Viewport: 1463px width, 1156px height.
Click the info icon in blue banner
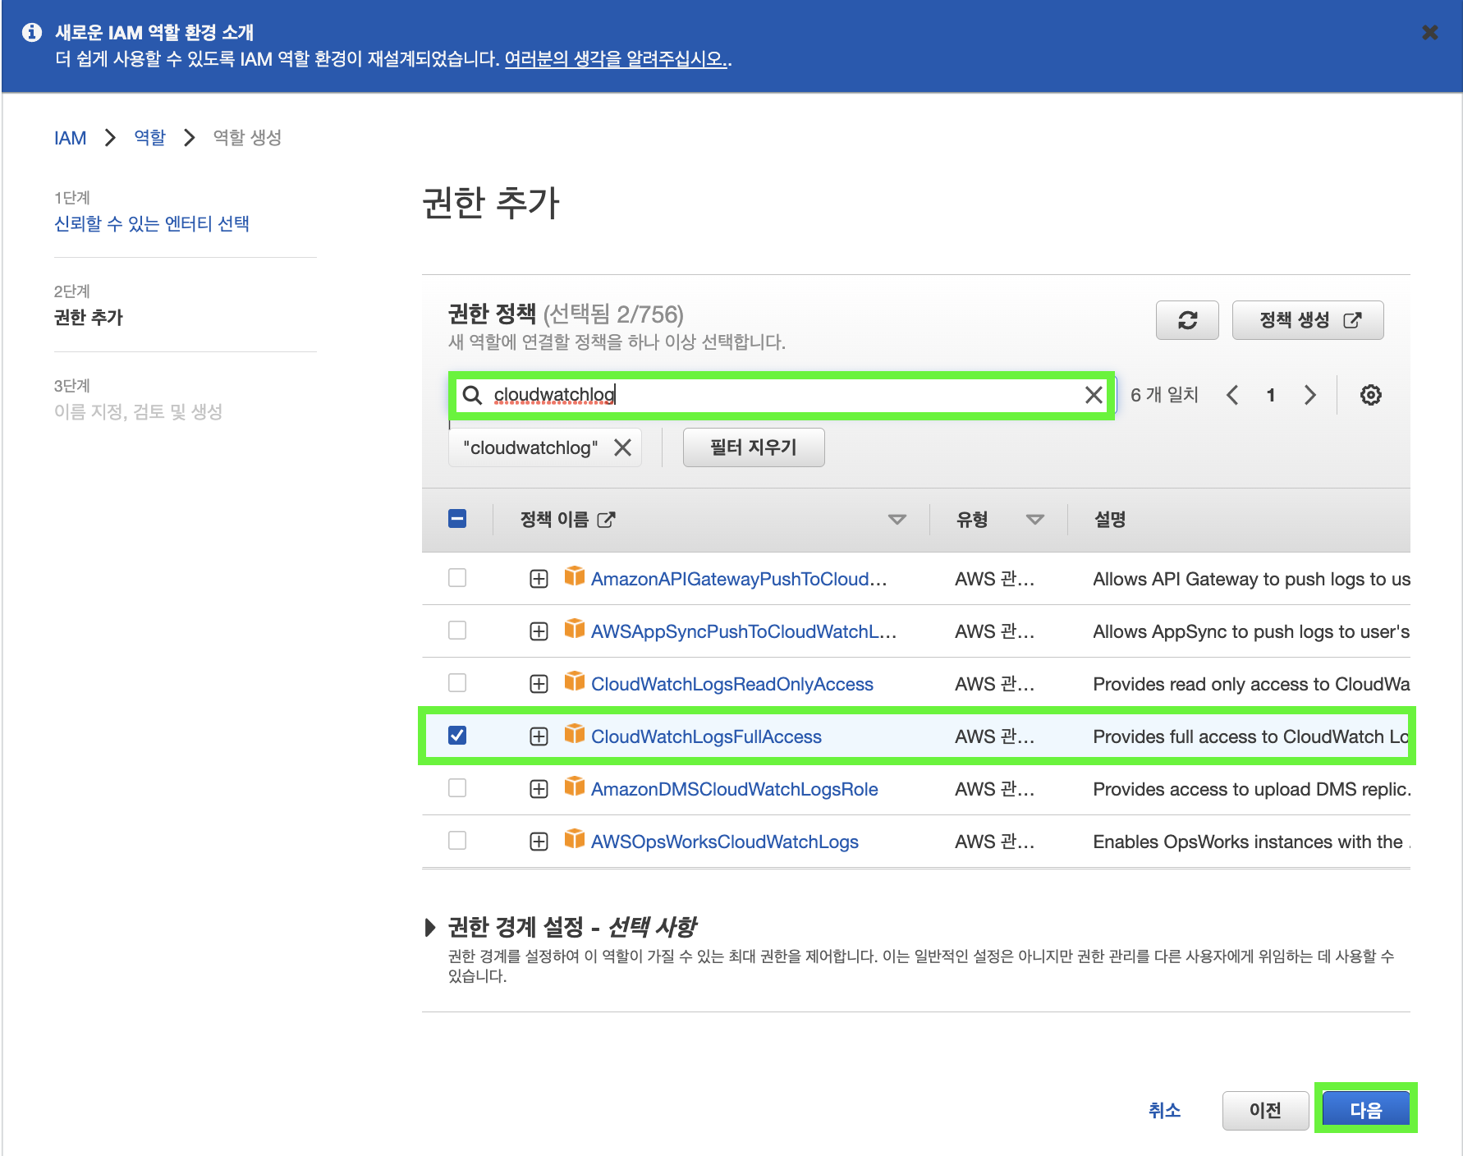[x=32, y=32]
